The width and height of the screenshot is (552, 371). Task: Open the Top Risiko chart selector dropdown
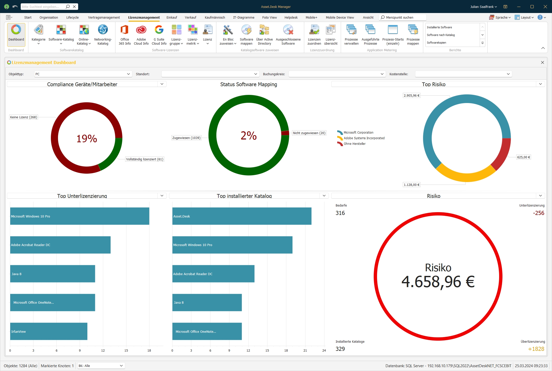[540, 84]
